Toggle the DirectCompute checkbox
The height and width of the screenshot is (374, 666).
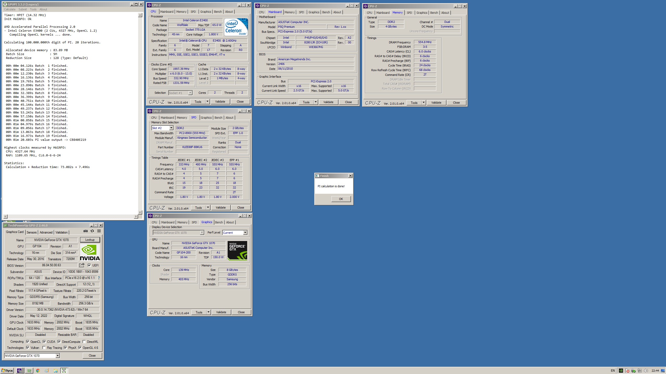pos(59,342)
